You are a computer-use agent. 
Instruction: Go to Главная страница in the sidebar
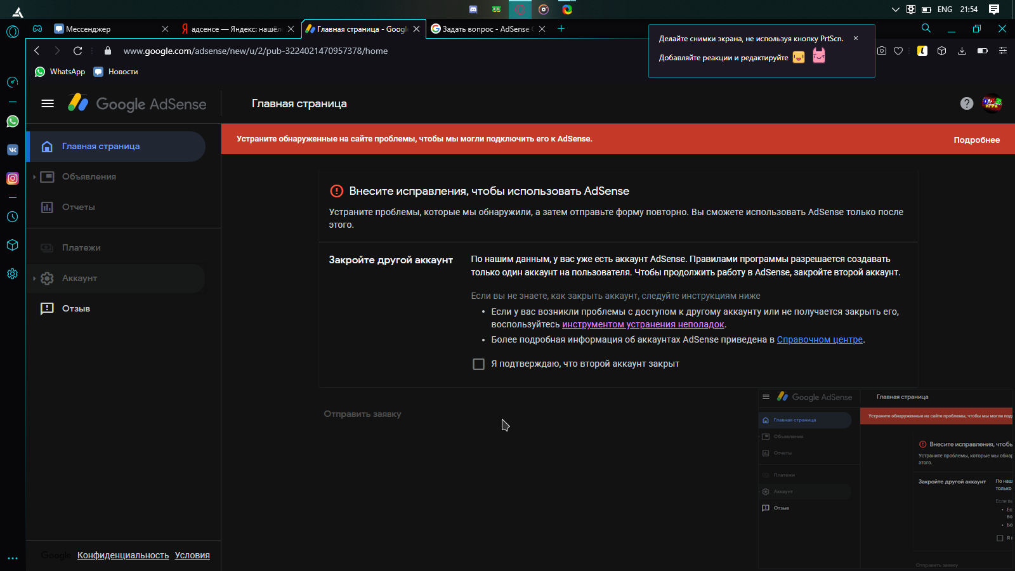point(116,147)
